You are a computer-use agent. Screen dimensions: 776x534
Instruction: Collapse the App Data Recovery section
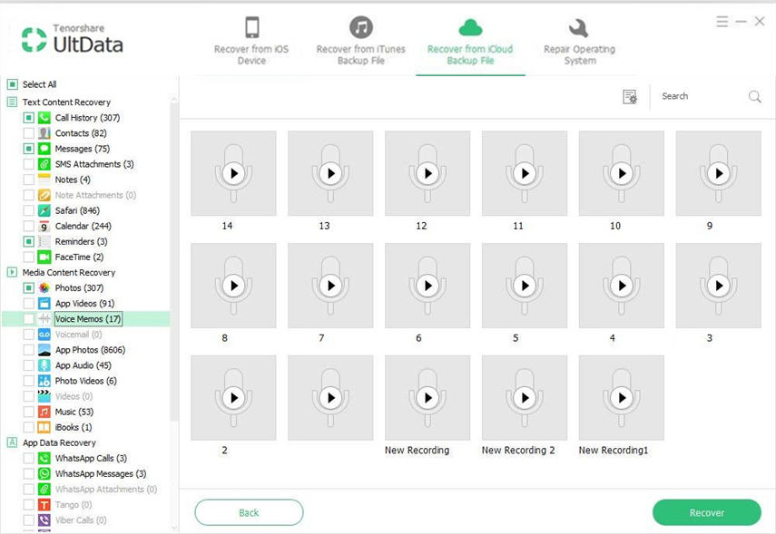coord(13,442)
